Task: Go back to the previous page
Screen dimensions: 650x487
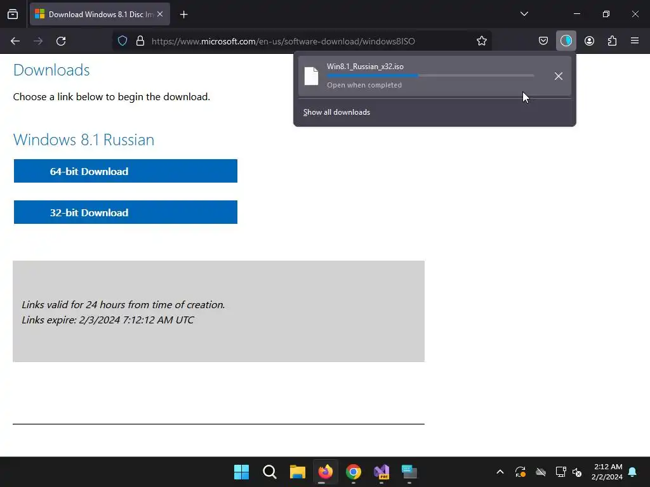Action: pos(15,41)
